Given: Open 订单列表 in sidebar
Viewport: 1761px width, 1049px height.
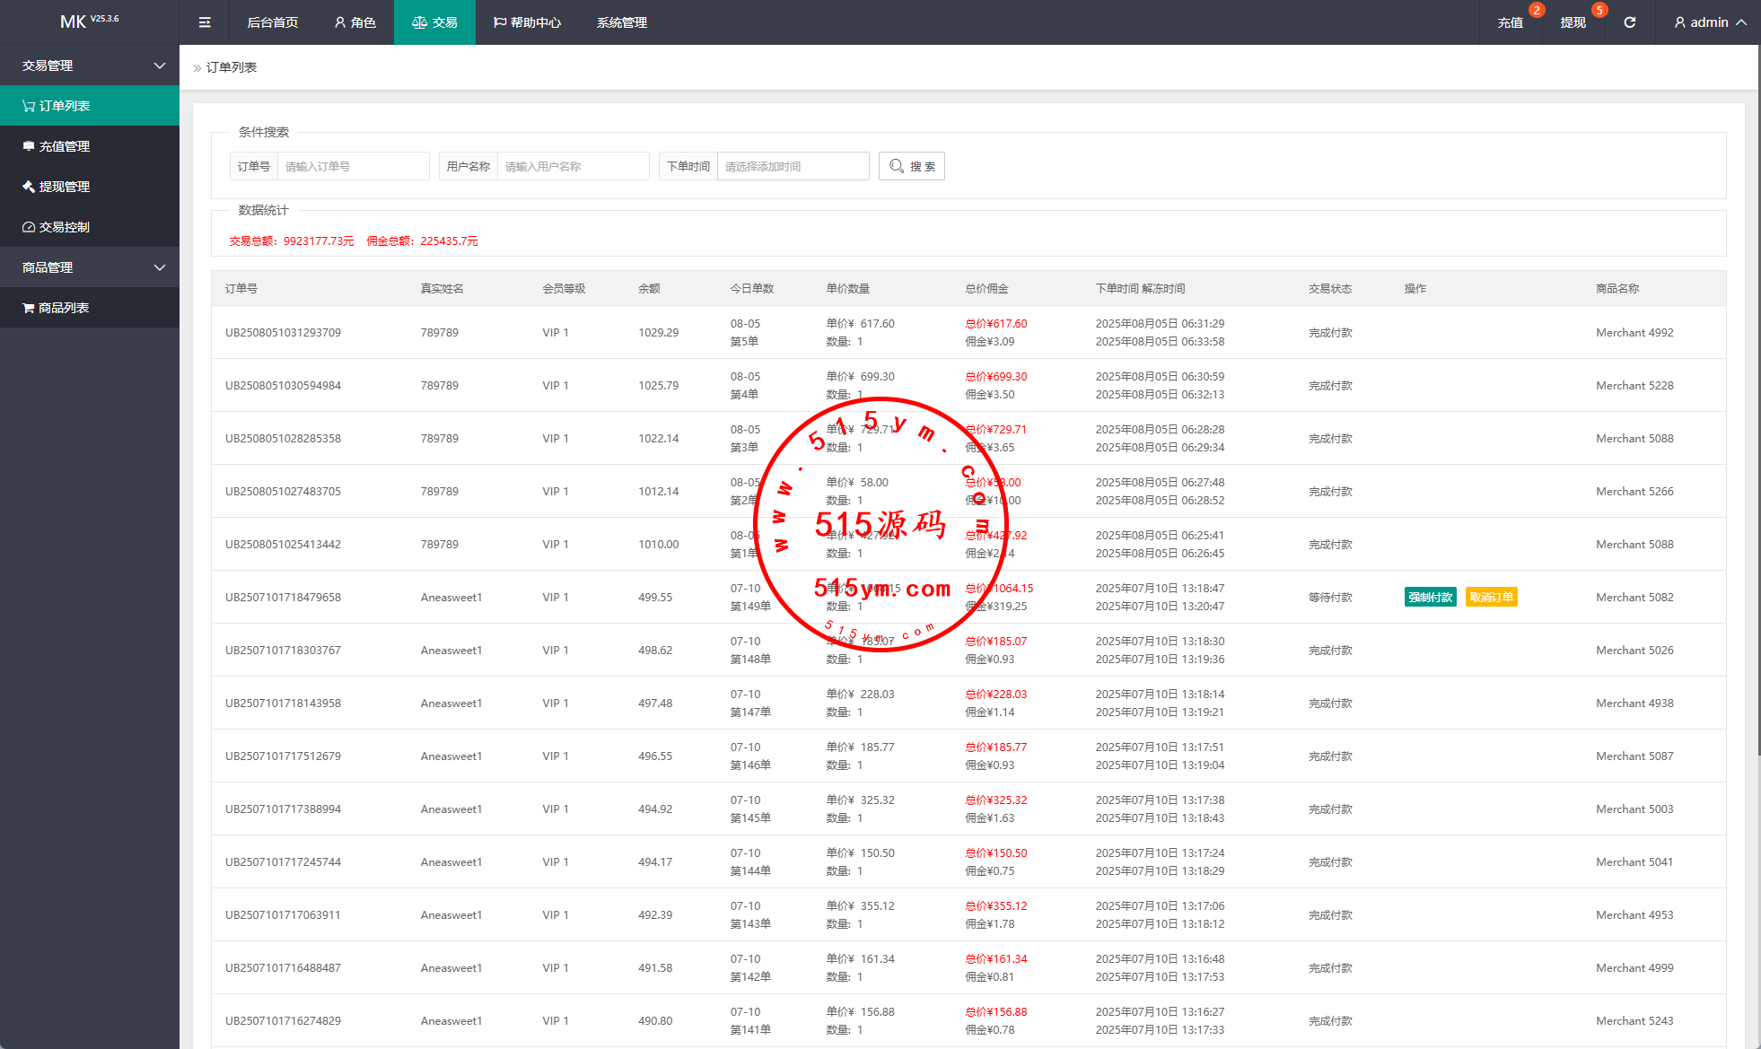Looking at the screenshot, I should [x=65, y=106].
